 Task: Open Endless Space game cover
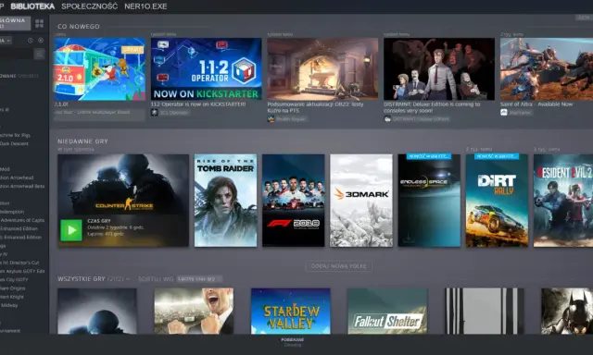coord(429,201)
